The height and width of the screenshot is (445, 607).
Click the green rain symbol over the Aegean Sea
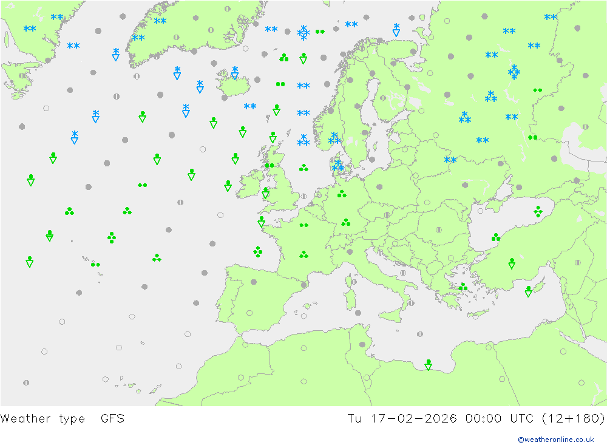[x=463, y=287]
